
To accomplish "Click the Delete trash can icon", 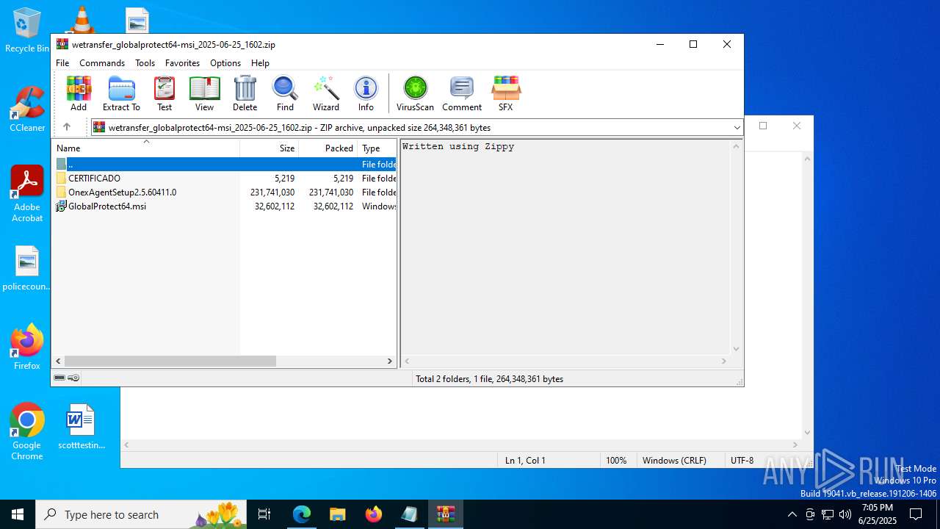I will [x=245, y=93].
